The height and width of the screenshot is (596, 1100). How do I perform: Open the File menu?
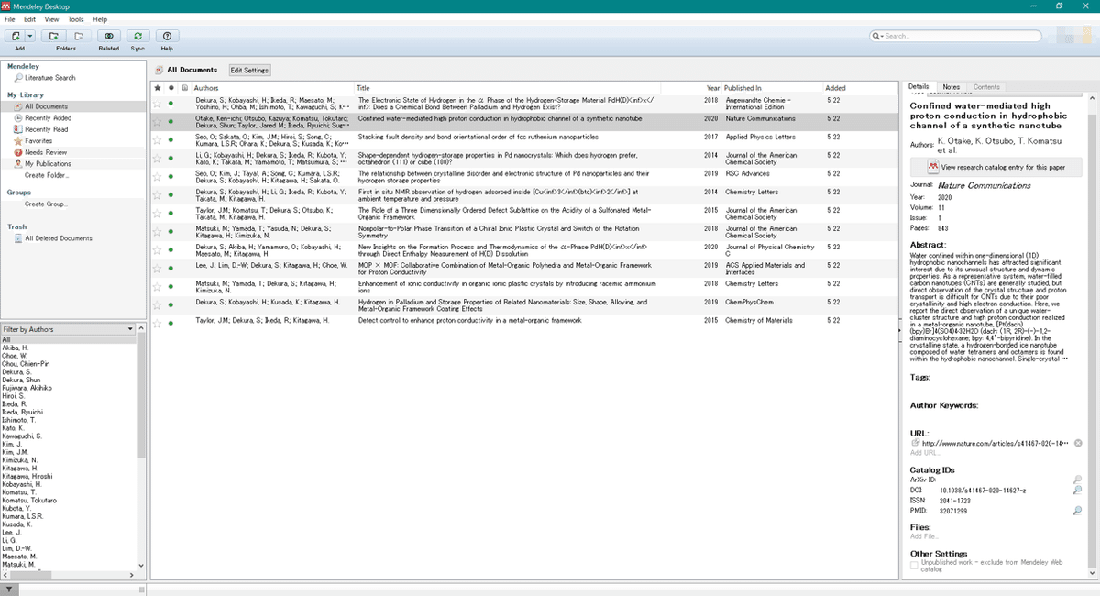click(x=9, y=19)
